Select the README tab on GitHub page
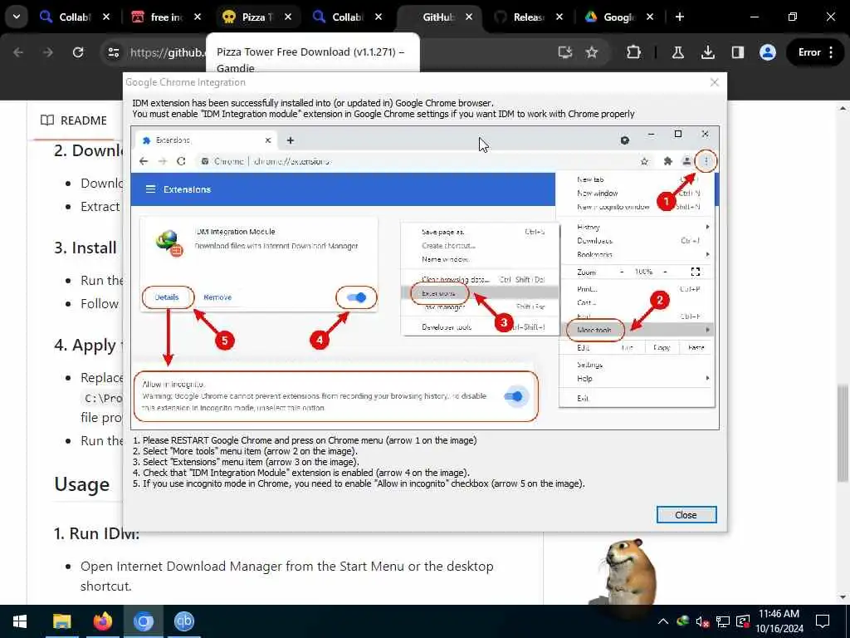This screenshot has width=850, height=638. (74, 120)
